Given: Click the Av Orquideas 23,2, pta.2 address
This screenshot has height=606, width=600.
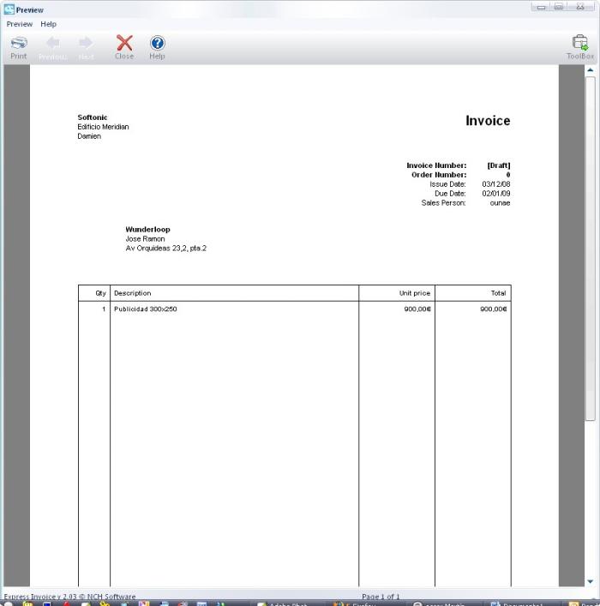Looking at the screenshot, I should (165, 248).
